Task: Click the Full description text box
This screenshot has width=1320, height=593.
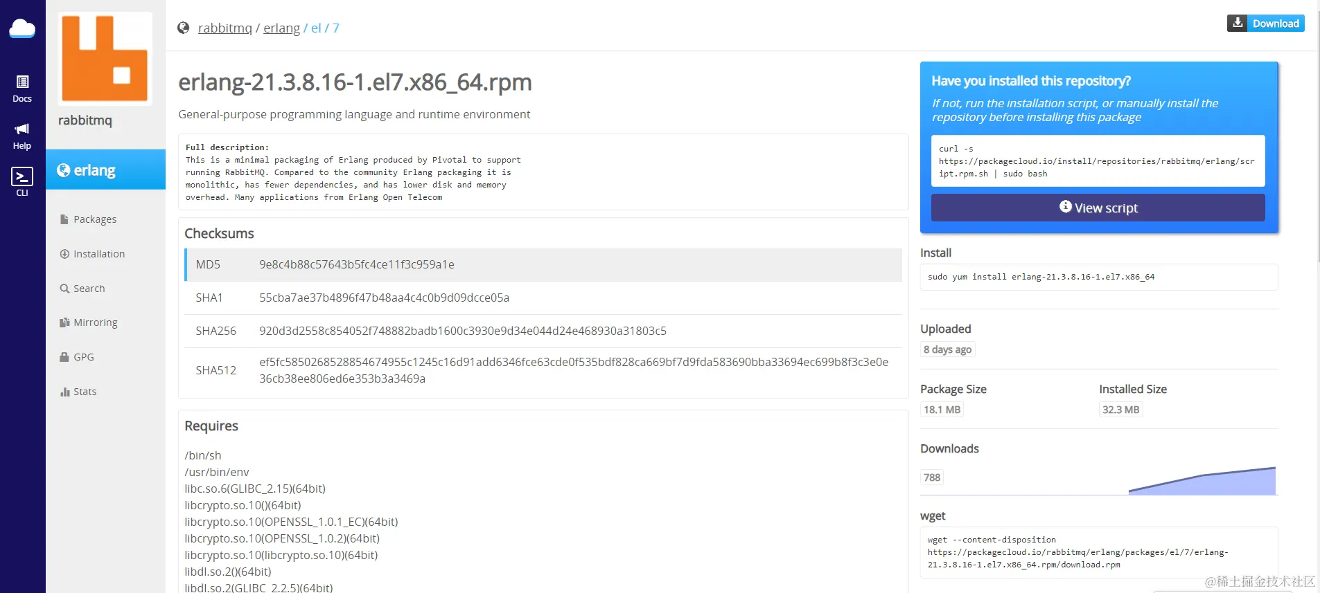Action: point(543,172)
